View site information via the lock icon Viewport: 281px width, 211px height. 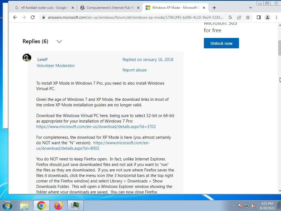[43, 17]
